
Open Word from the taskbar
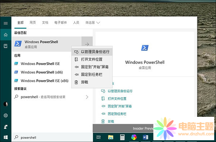pos(145,137)
